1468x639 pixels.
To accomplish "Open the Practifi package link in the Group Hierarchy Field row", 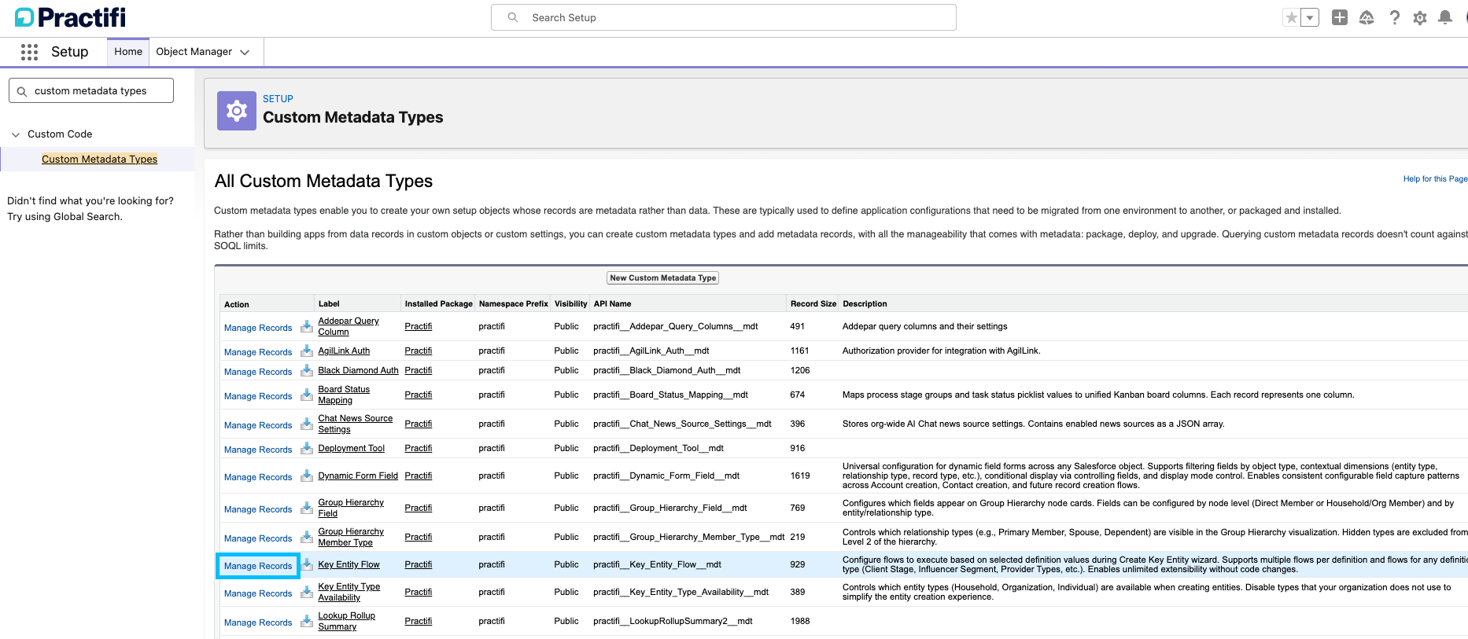I will click(x=419, y=508).
